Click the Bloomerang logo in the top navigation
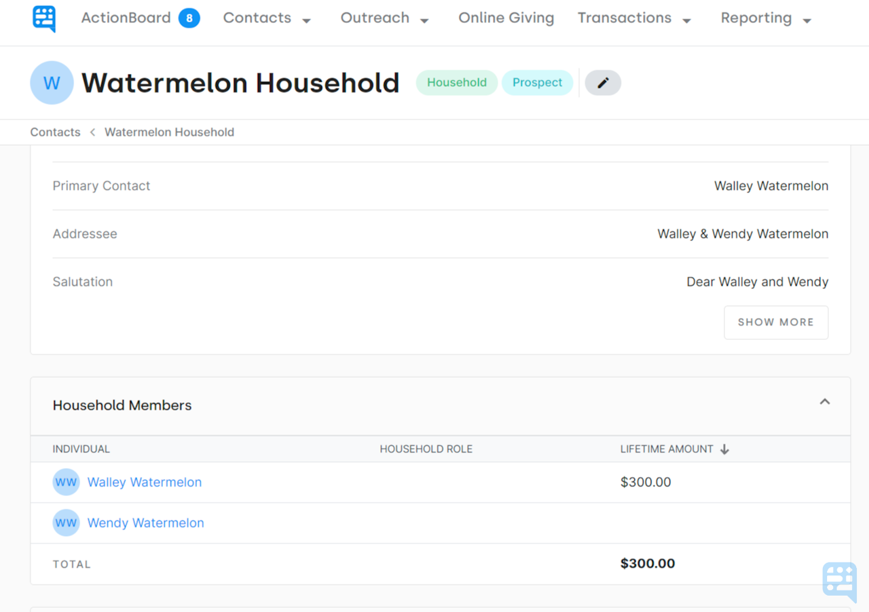869x612 pixels. point(43,18)
